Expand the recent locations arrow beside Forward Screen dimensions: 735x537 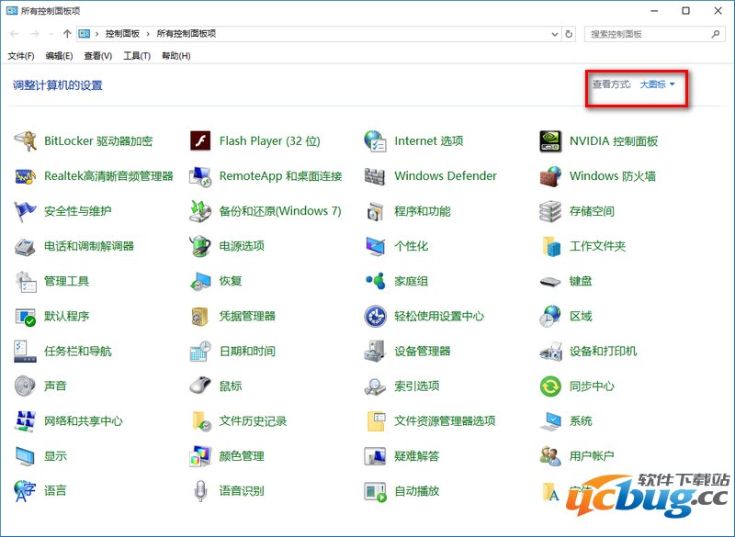(x=53, y=34)
